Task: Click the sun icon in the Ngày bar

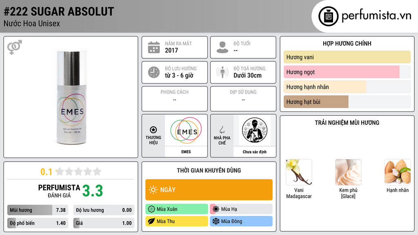Action: pos(153,190)
